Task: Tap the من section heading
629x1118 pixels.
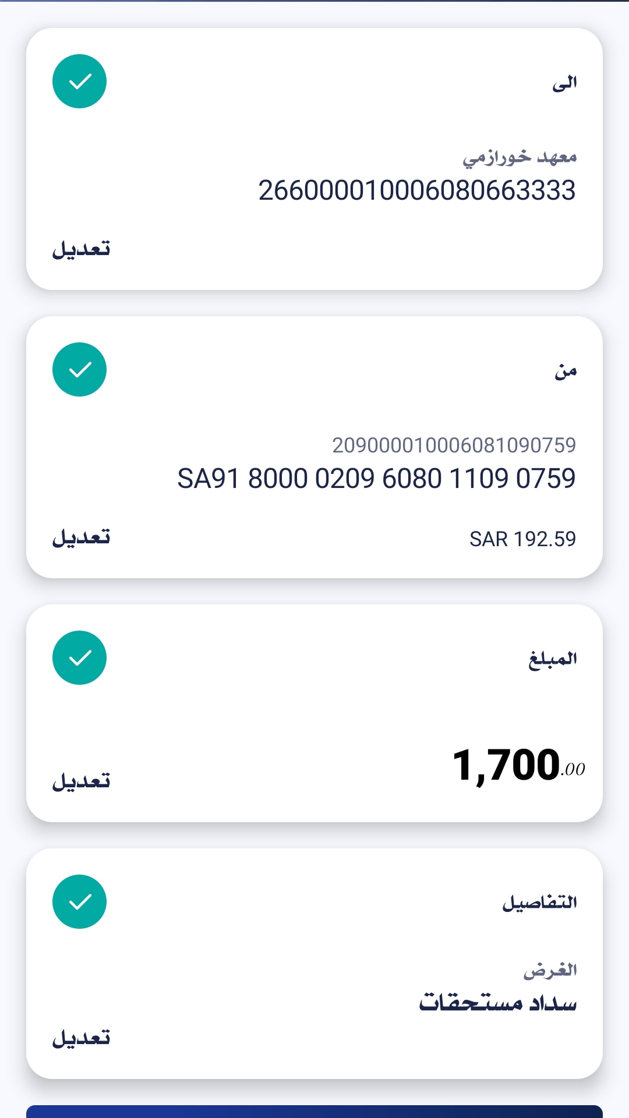Action: coord(566,371)
